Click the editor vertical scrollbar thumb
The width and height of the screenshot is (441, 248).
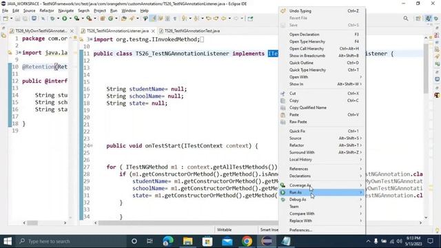tap(426, 68)
